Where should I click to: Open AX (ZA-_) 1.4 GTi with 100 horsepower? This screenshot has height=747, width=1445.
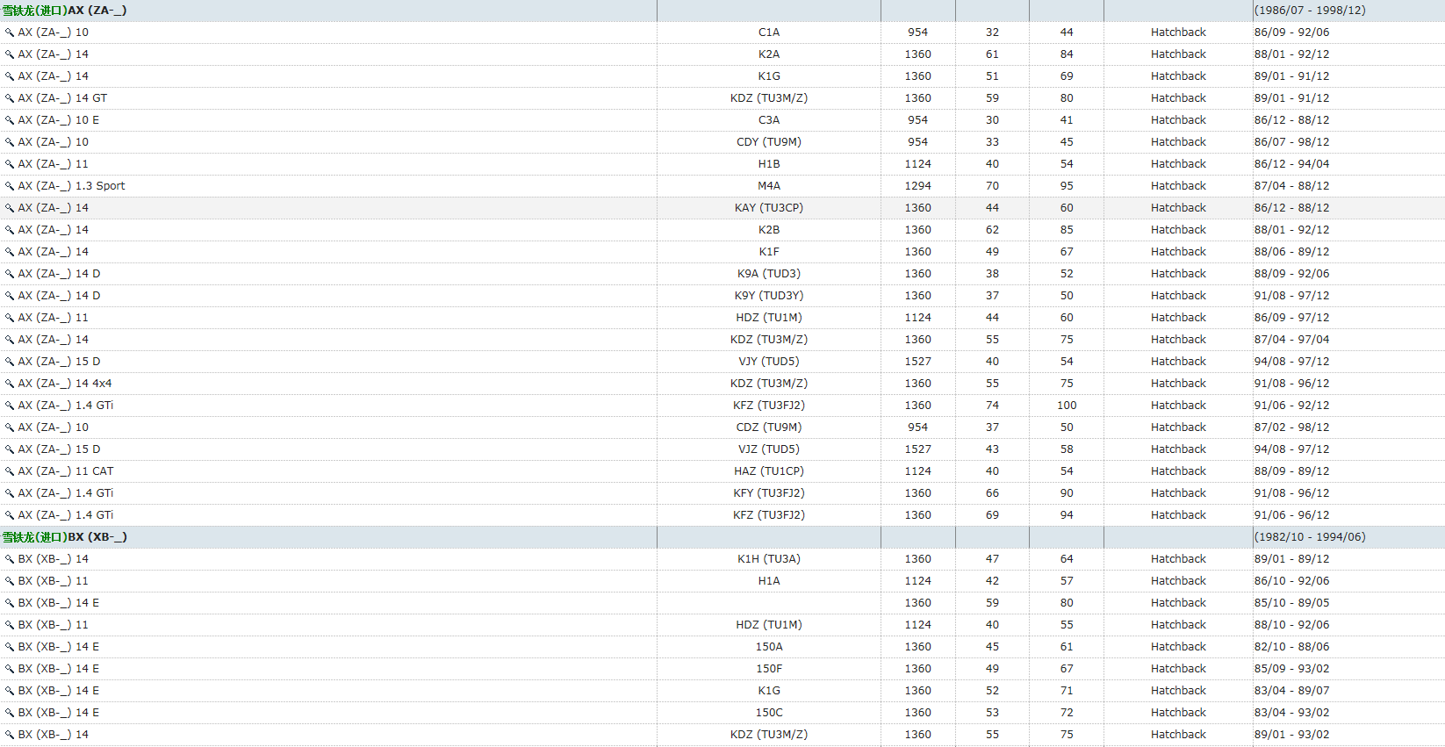[x=66, y=406]
